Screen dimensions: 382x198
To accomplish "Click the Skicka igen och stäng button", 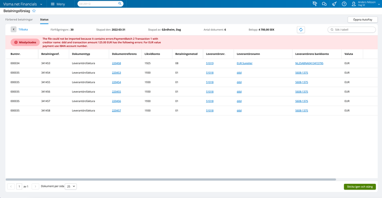I will pos(360,186).
